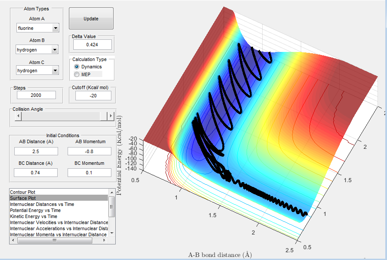Select Potential Energy vs Time in list

35,210
